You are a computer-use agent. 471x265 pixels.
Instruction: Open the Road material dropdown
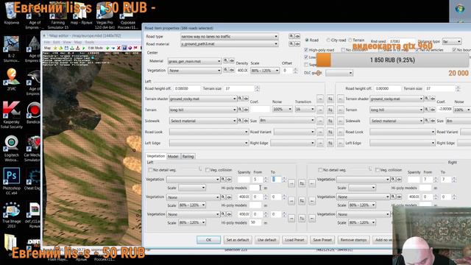tap(230, 44)
